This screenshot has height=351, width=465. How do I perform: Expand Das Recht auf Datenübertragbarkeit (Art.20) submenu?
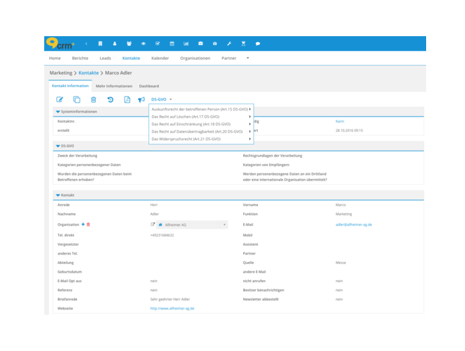(x=201, y=131)
